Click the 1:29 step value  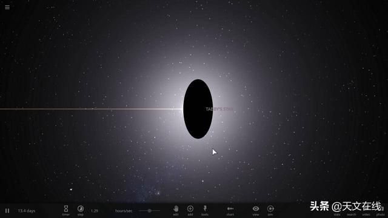pos(95,211)
